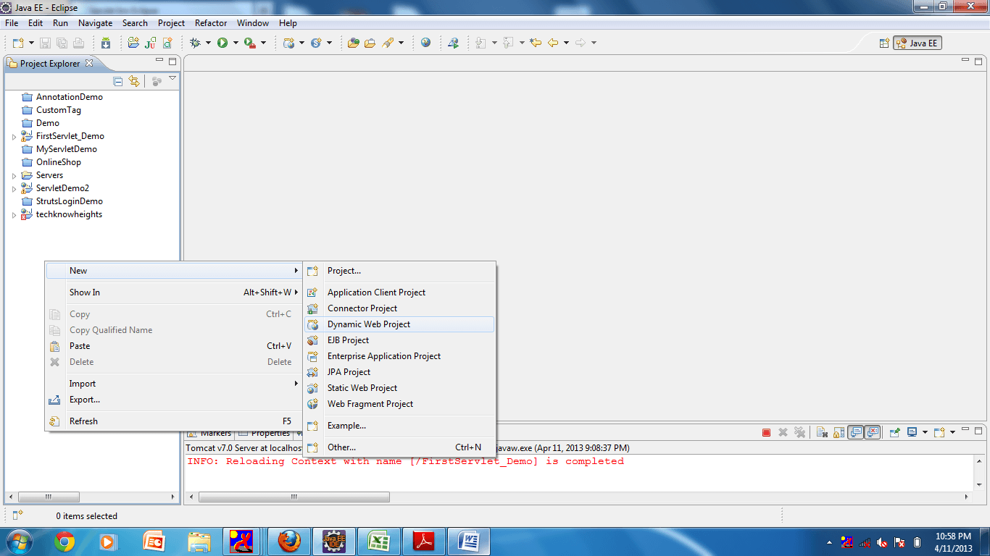Screen dimensions: 990x556
Task: Open the Debug dropdown arrow
Action: (208, 43)
